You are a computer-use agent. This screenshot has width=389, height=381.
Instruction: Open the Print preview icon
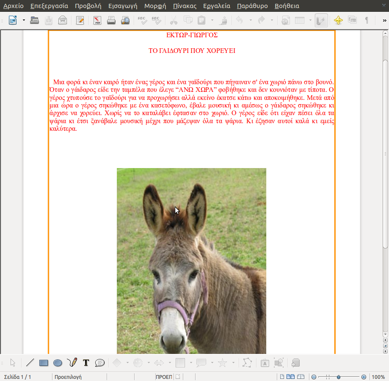coord(125,20)
